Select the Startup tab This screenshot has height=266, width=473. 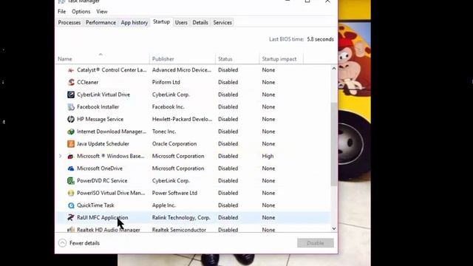coord(161,21)
